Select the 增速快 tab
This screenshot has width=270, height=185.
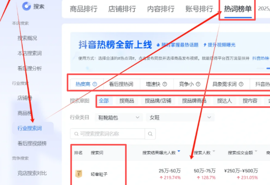coord(156,84)
